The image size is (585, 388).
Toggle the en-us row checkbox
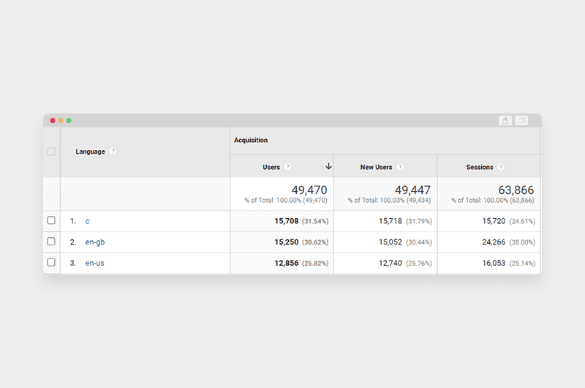(51, 262)
